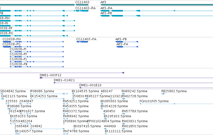Click the 150830 feature label
The width and height of the screenshot is (213, 135).
point(78,96)
